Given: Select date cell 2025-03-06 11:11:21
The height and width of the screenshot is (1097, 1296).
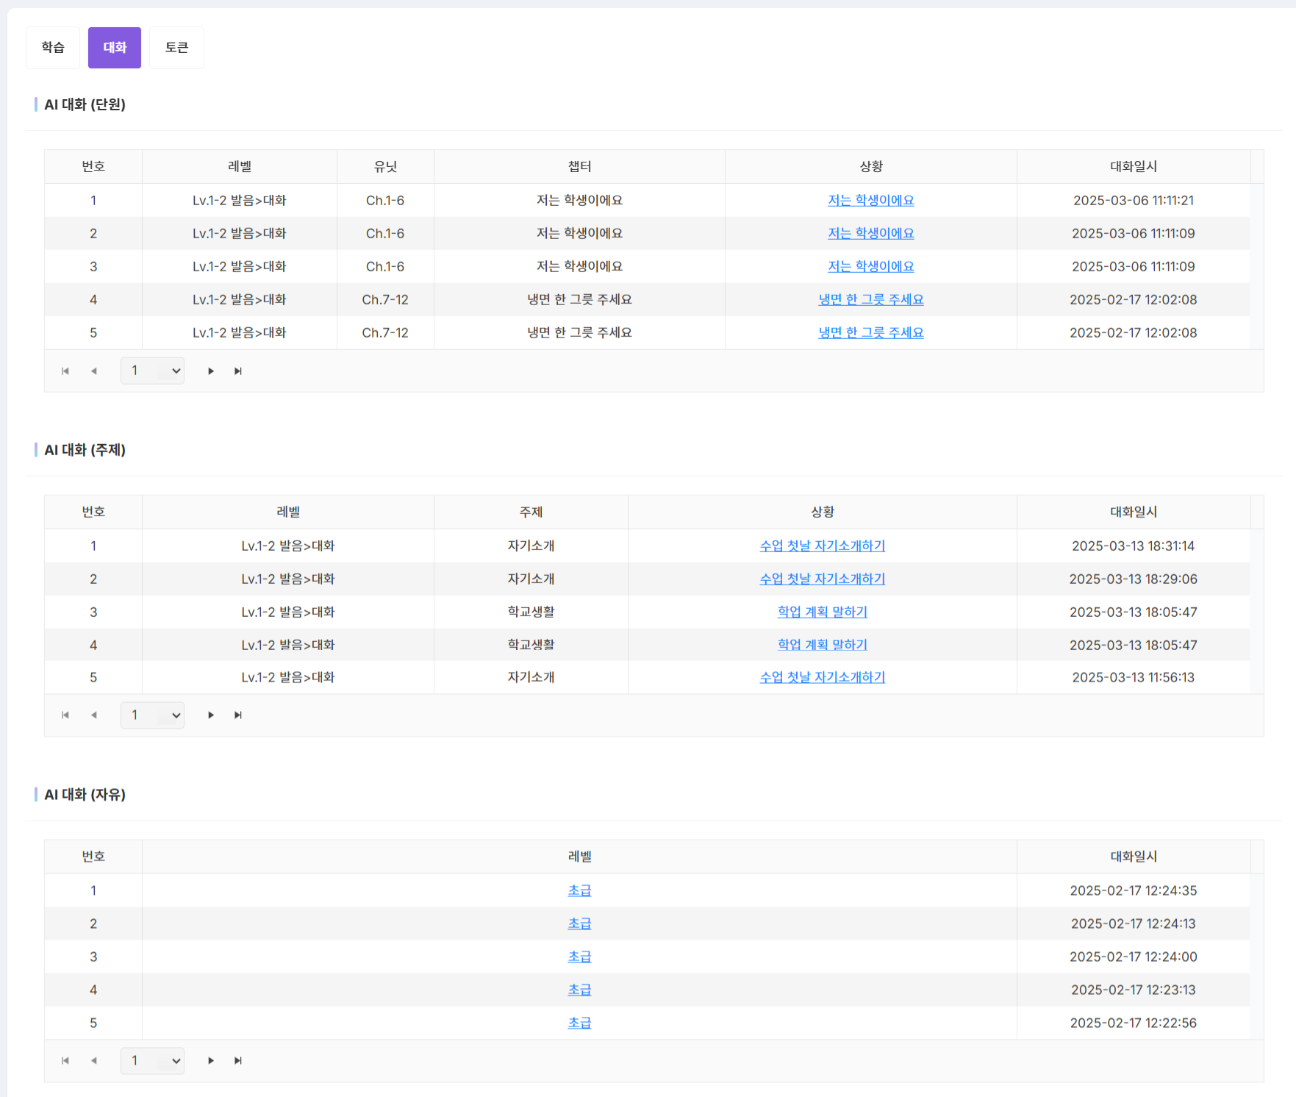Looking at the screenshot, I should click(x=1134, y=201).
